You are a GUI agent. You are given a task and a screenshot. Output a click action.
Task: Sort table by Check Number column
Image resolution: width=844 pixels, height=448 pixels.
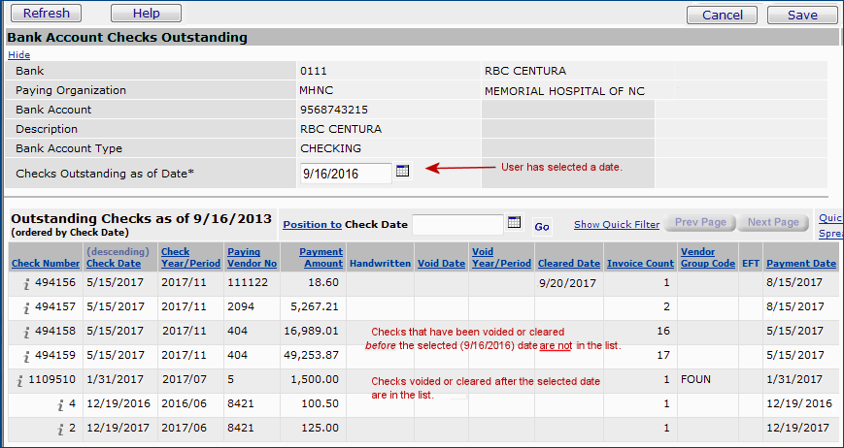46,264
